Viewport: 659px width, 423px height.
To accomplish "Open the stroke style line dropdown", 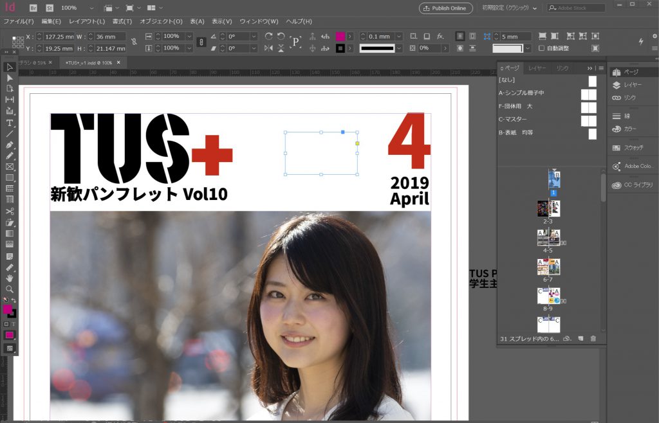I will [399, 48].
